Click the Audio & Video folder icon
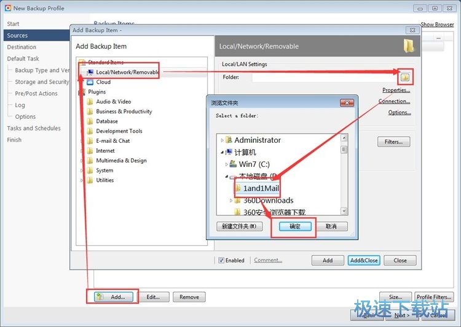461x327 pixels. 90,102
